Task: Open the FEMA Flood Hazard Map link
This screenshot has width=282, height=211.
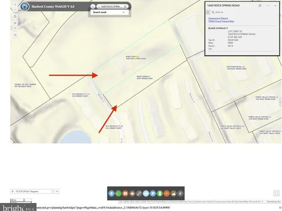Action: point(221,21)
